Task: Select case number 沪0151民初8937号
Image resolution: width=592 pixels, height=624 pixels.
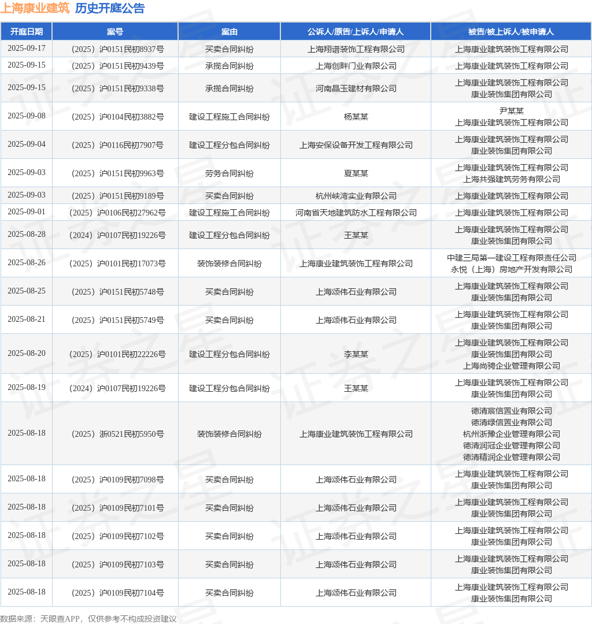Action: coord(118,49)
